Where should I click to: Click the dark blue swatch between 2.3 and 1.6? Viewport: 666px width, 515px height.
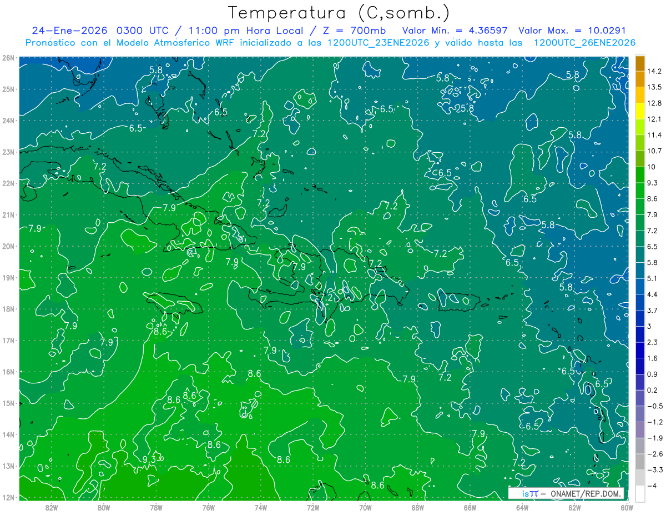point(640,350)
